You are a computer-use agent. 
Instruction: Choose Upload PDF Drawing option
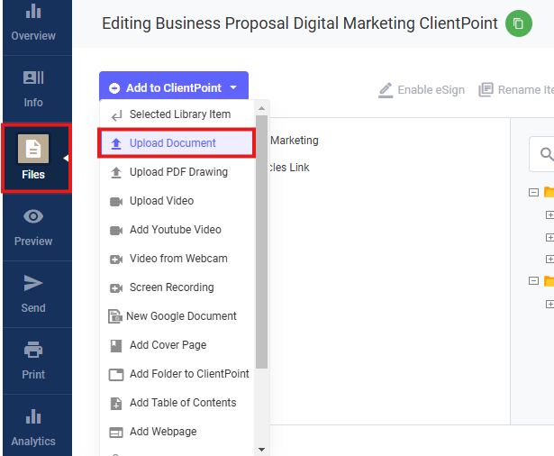coord(177,172)
